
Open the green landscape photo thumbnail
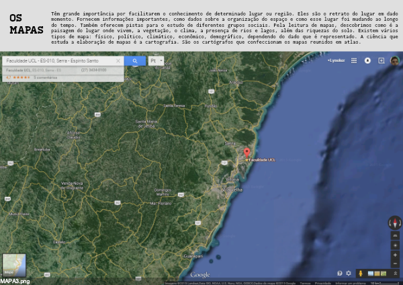384,274
